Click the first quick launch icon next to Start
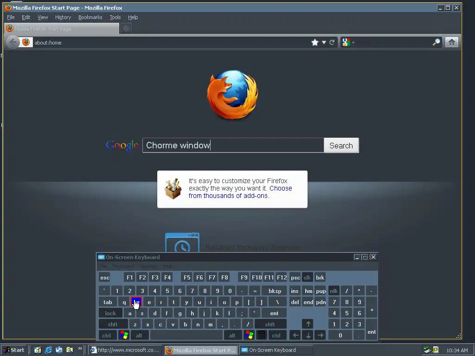This screenshot has height=356, width=475. point(38,350)
